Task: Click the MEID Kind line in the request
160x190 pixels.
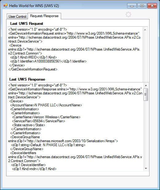Action: [x=33, y=57]
